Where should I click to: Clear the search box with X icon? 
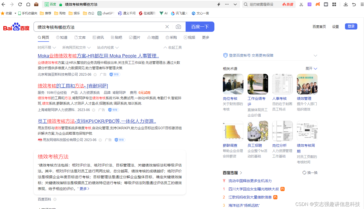click(167, 27)
